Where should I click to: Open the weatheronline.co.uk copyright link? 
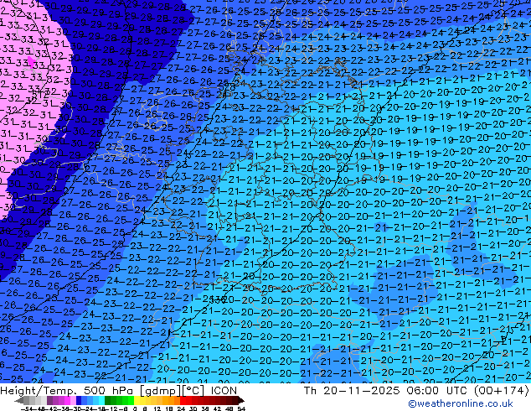(x=461, y=403)
